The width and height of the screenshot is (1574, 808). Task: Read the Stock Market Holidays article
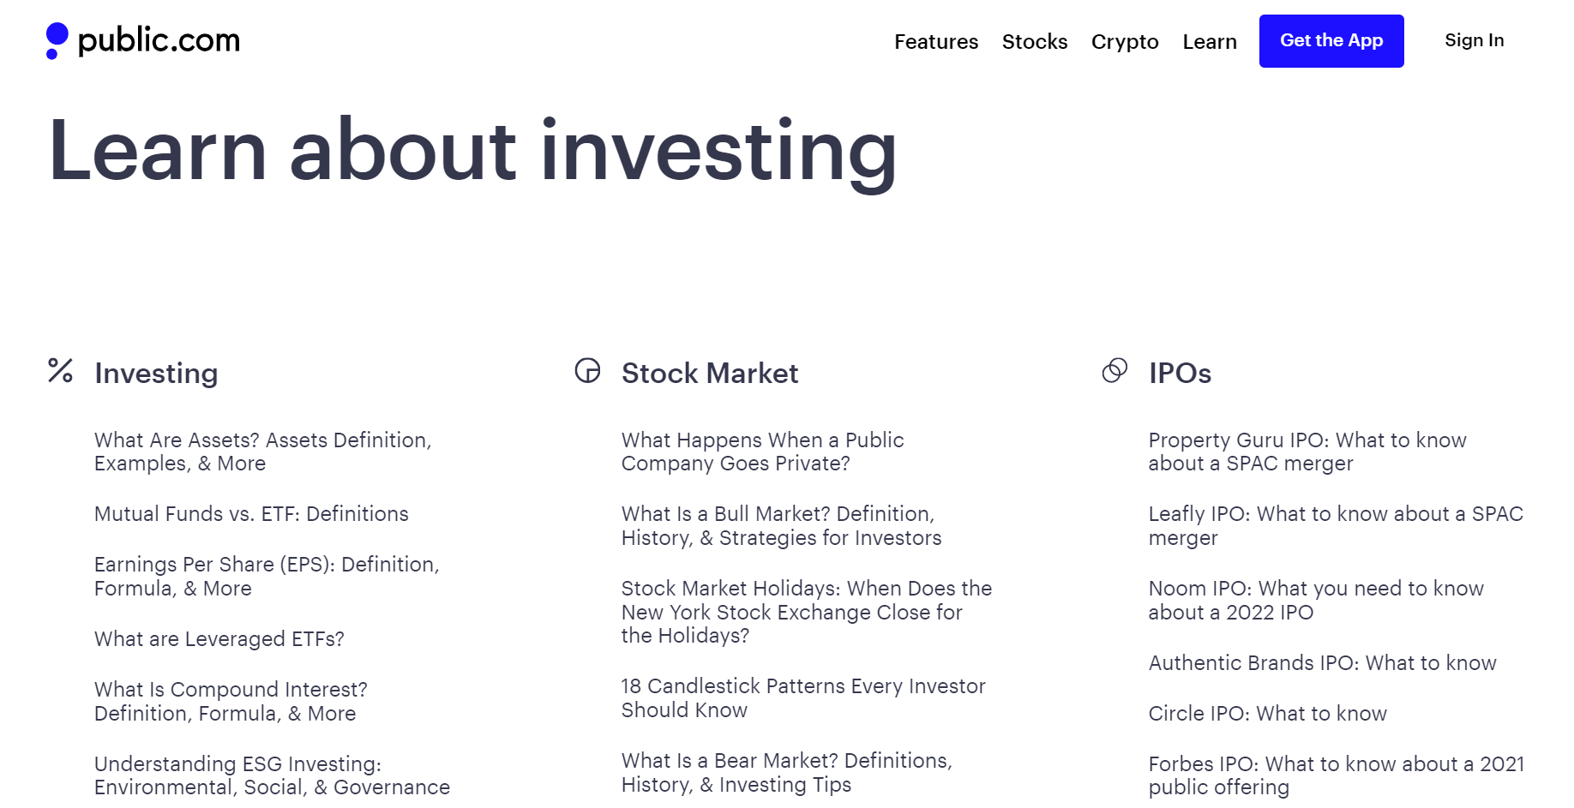coord(806,612)
